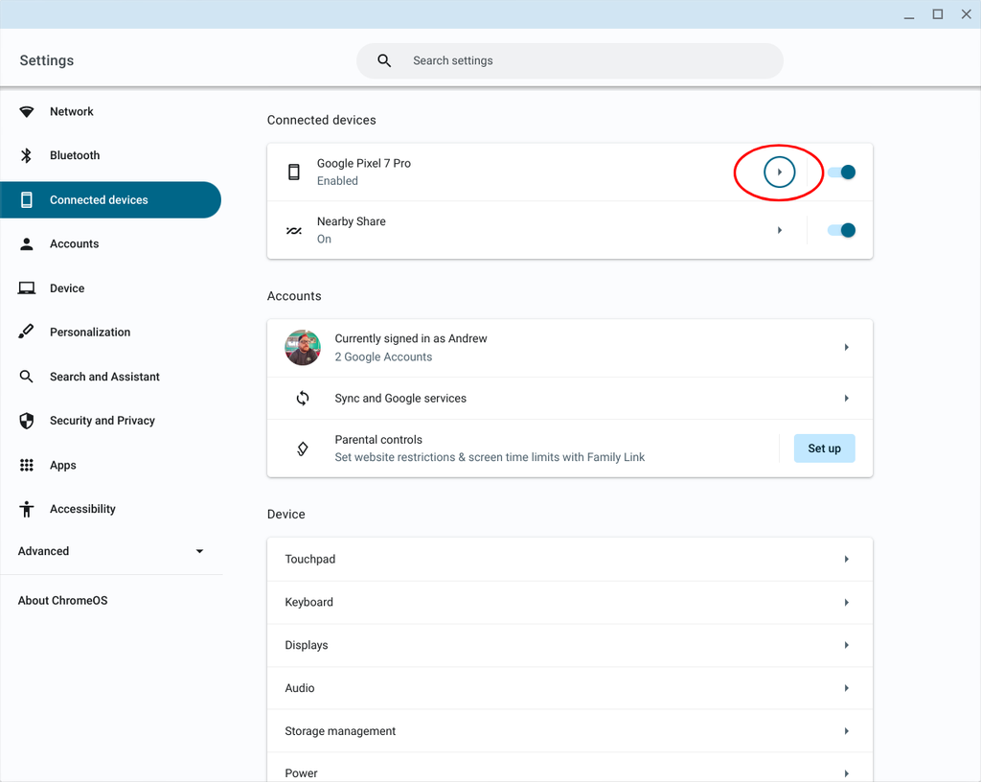Click the Sync and Google services icon
Image resolution: width=981 pixels, height=782 pixels.
[x=303, y=399]
